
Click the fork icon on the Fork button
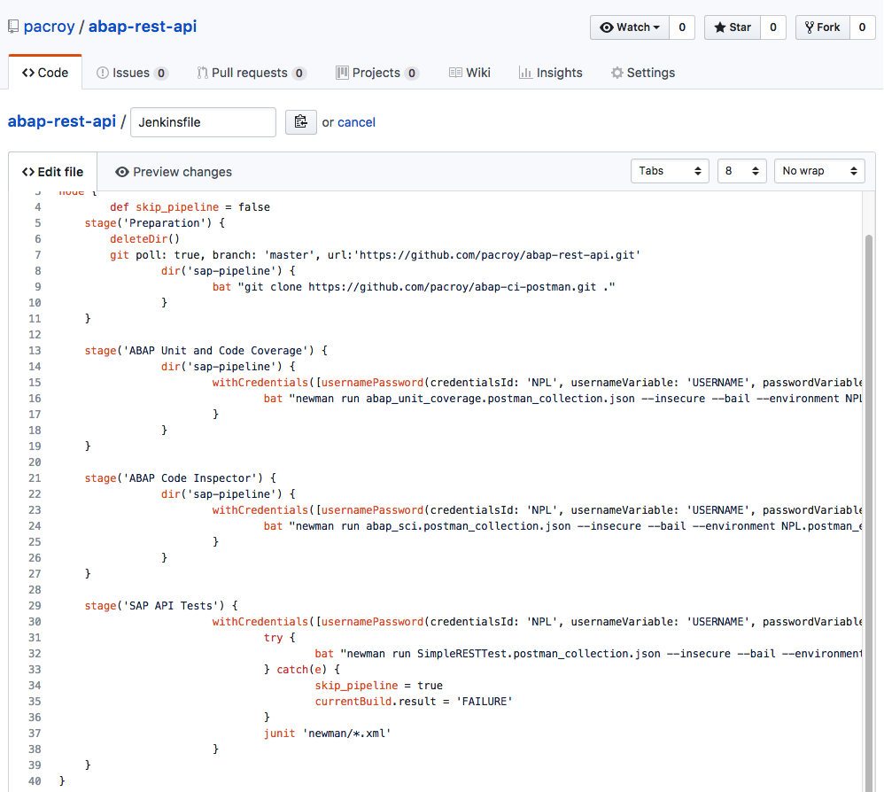pyautogui.click(x=809, y=27)
